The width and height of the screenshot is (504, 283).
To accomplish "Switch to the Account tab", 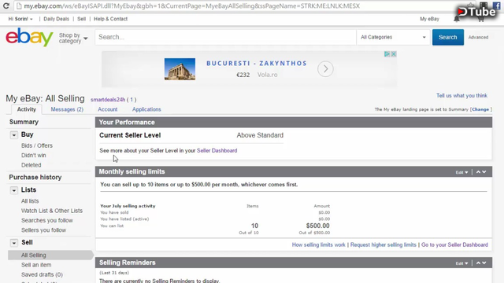I will click(108, 109).
